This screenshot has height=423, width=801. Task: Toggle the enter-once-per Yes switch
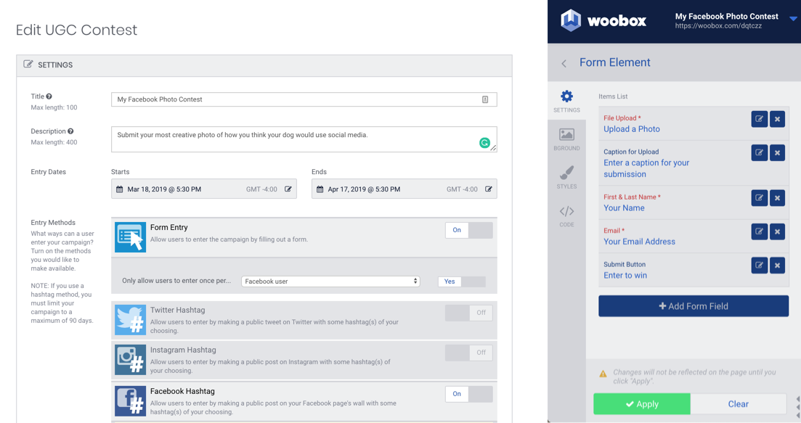[x=462, y=281]
